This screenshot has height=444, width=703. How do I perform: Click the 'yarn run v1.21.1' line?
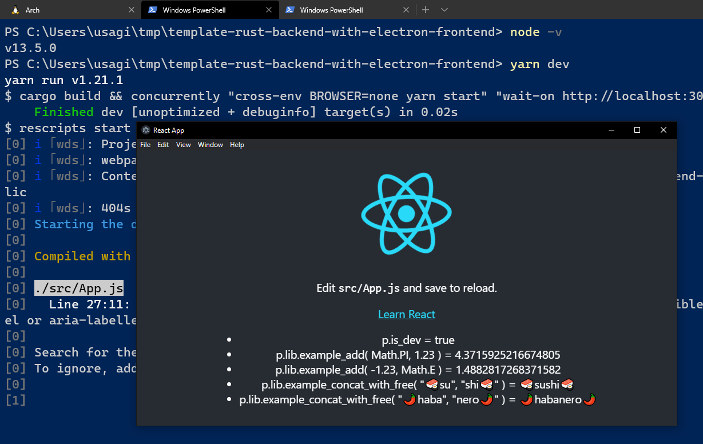tap(64, 80)
